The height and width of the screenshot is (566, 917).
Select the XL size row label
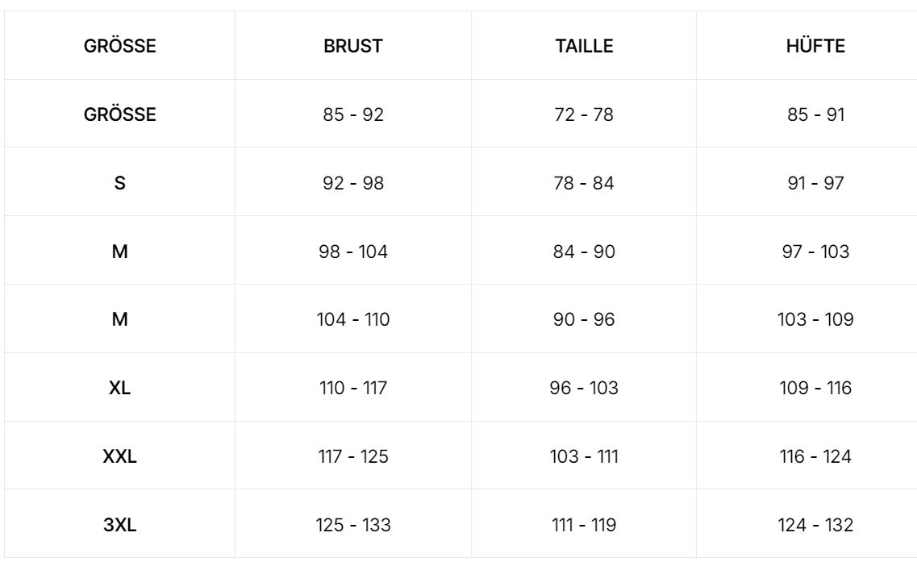(x=120, y=389)
